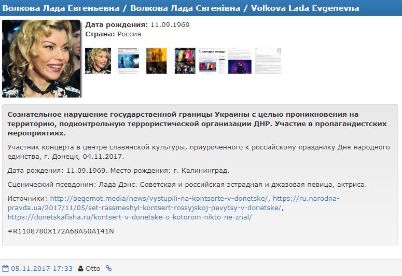Click the country value Россия
The width and height of the screenshot is (402, 276).
click(129, 34)
